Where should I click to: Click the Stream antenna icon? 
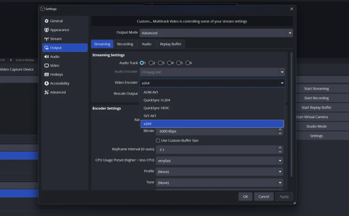[46, 39]
